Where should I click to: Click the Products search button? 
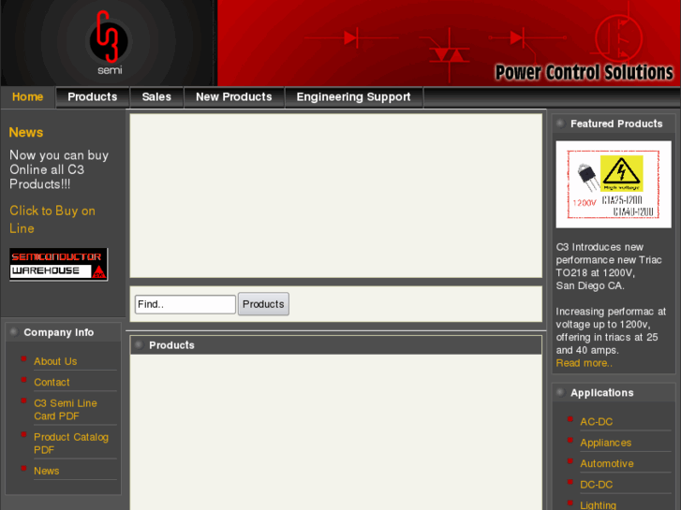pos(263,304)
